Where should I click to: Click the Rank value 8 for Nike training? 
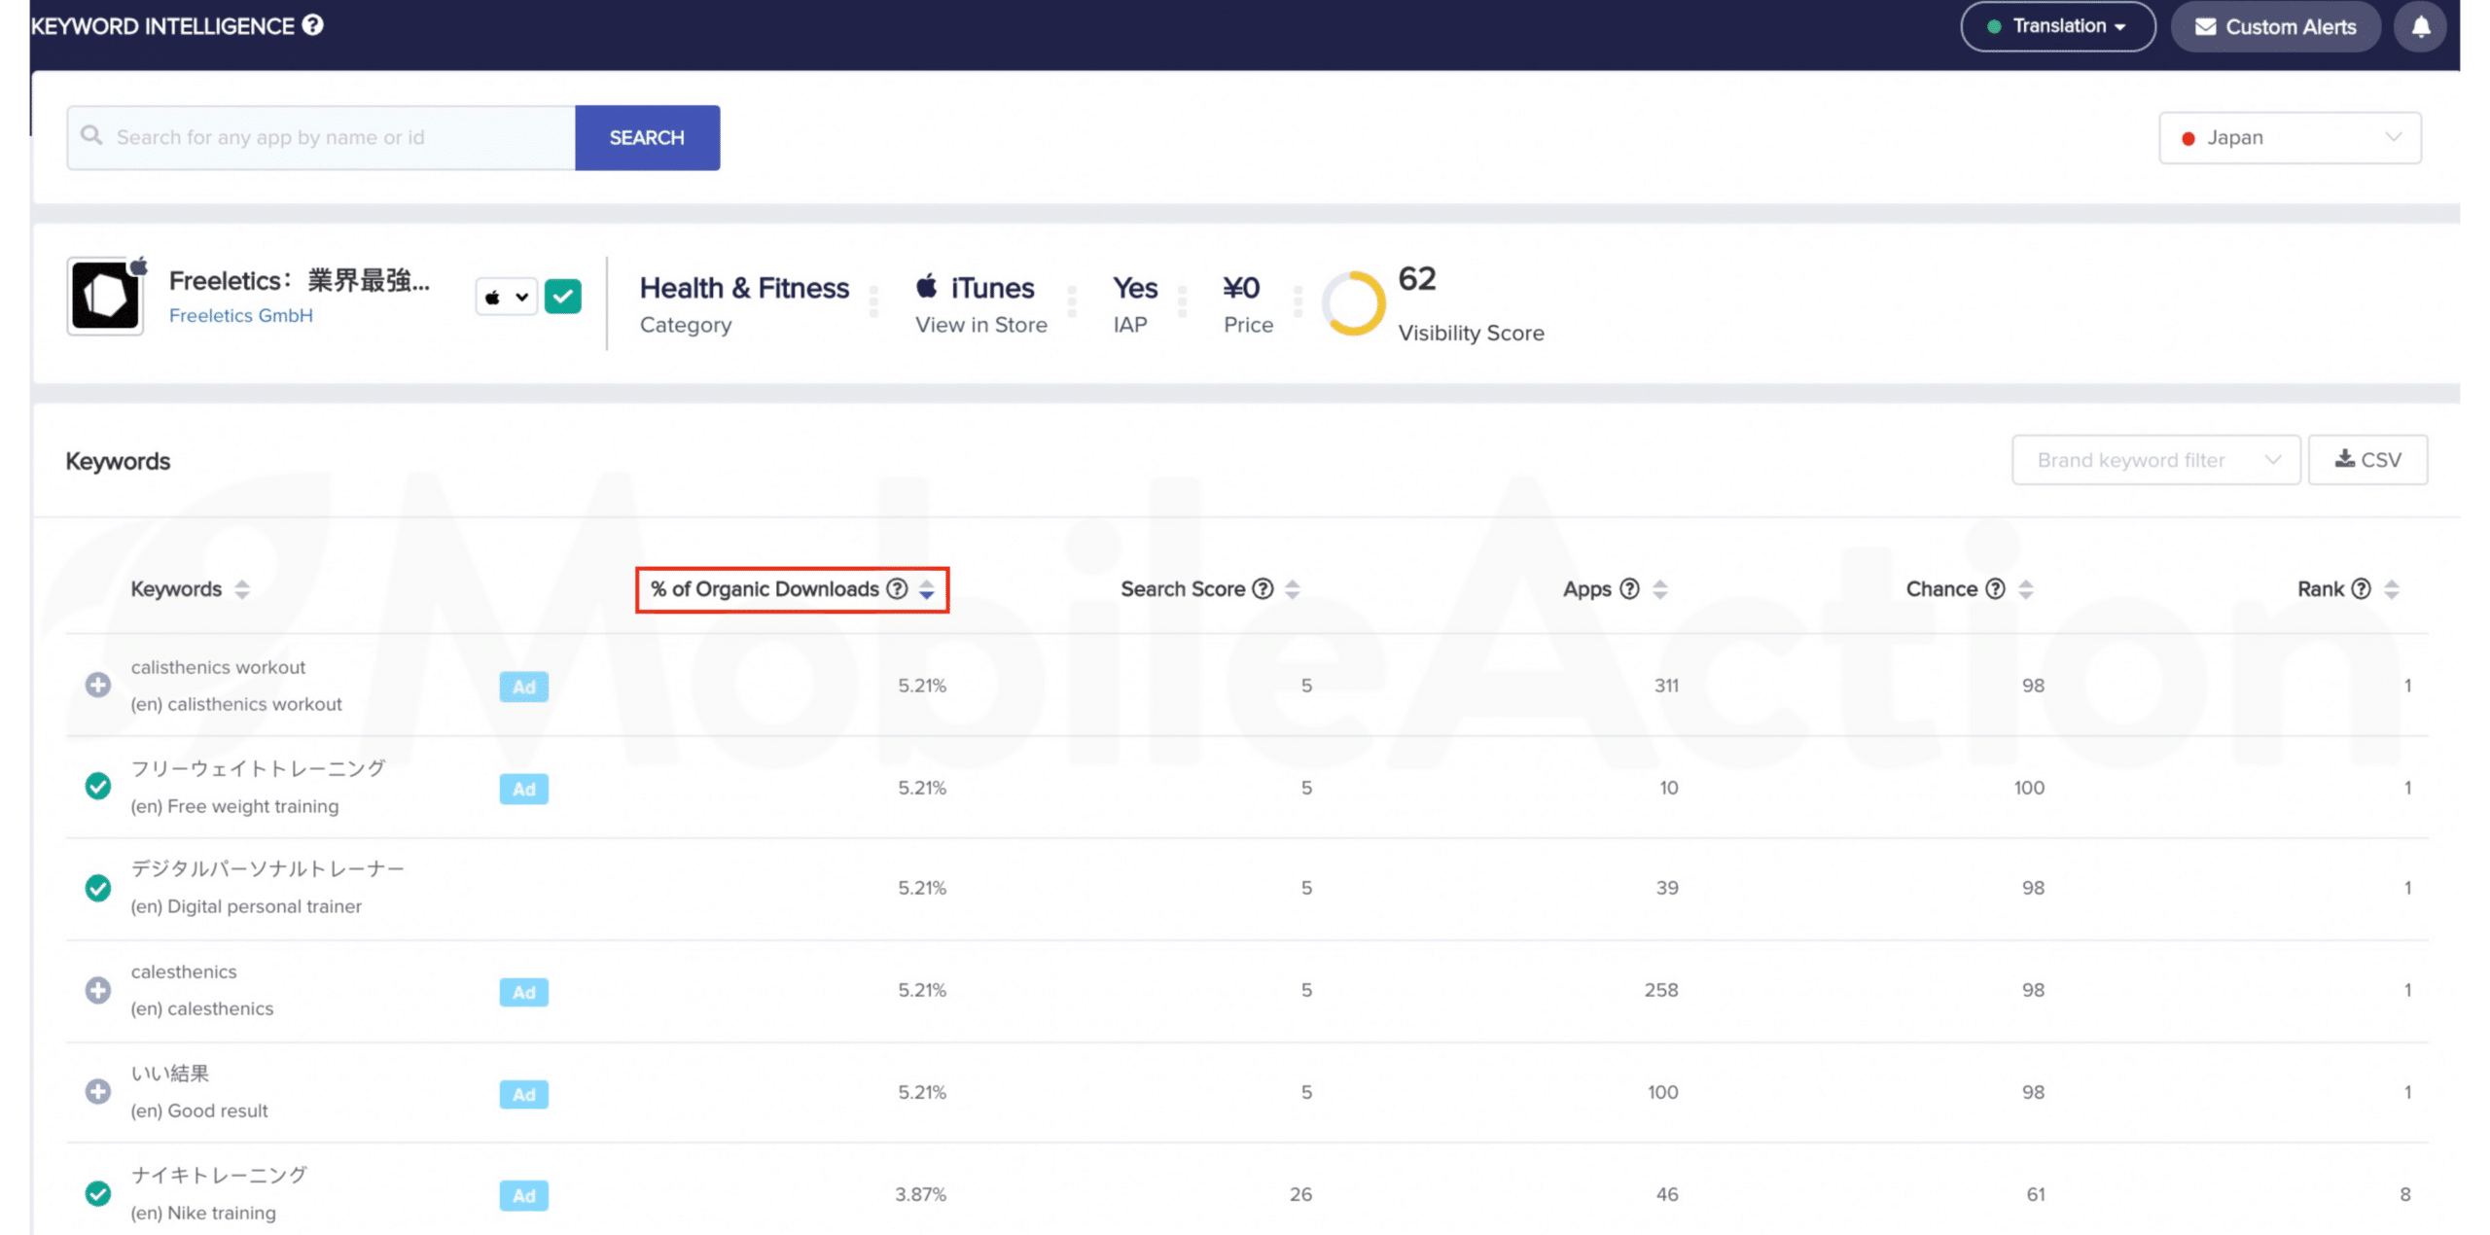coord(2405,1194)
